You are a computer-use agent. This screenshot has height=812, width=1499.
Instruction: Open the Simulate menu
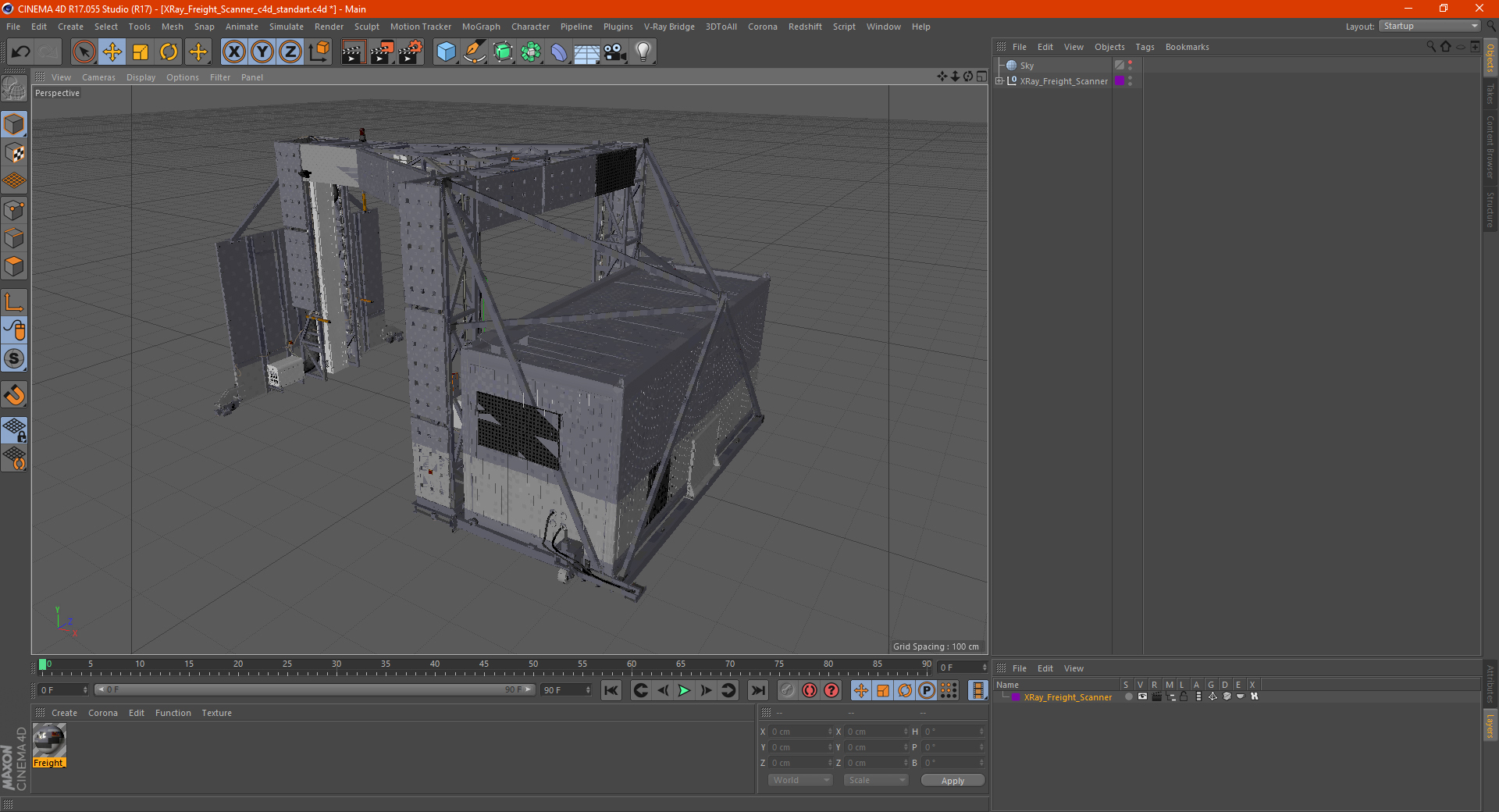pyautogui.click(x=287, y=27)
